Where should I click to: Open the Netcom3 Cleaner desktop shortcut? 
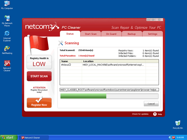(x=7, y=64)
